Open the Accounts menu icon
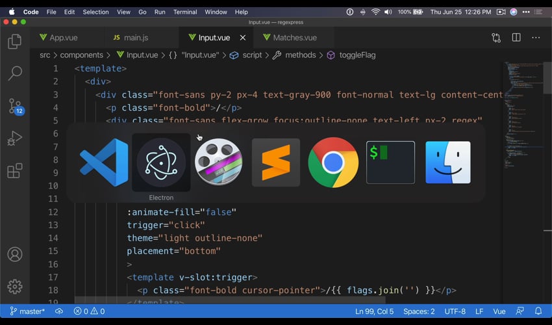The width and height of the screenshot is (552, 325). click(15, 254)
